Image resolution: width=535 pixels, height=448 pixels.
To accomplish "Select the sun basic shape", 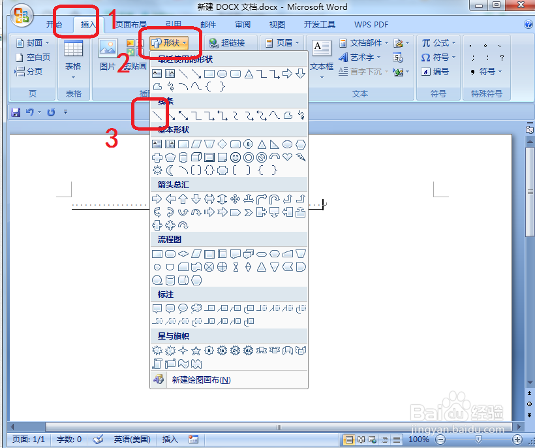I will 157,170.
